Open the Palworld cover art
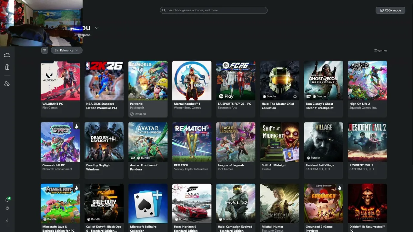Image resolution: width=413 pixels, height=232 pixels. click(x=148, y=81)
